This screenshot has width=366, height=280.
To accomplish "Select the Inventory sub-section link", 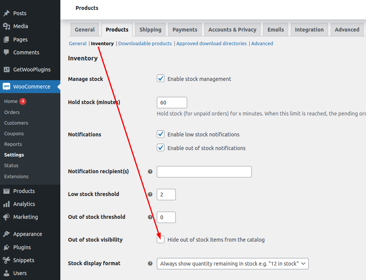I will [102, 43].
